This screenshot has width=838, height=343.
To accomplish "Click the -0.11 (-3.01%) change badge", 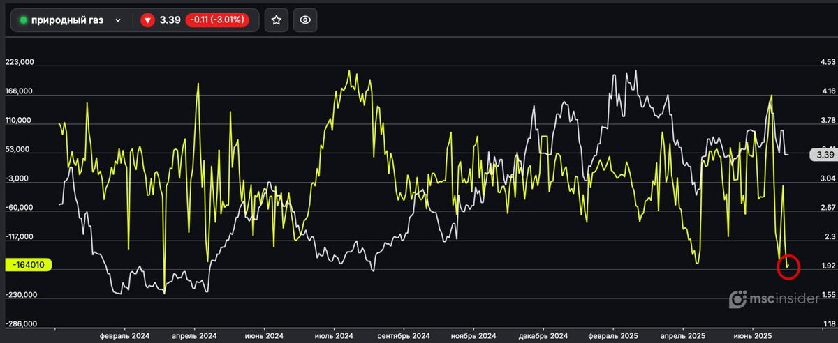I will coord(217,20).
